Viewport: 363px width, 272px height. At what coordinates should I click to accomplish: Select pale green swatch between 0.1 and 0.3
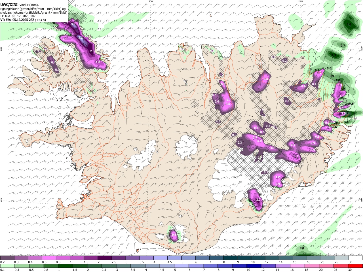tap(7, 266)
